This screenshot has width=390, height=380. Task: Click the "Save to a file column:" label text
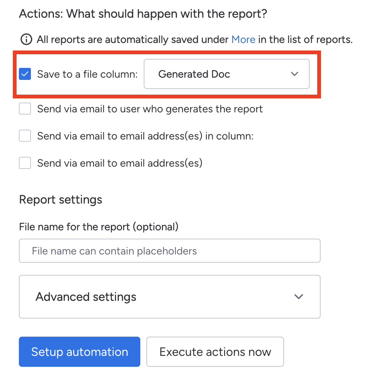click(x=88, y=74)
